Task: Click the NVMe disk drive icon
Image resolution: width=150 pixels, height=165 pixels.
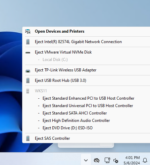Action: (28, 53)
